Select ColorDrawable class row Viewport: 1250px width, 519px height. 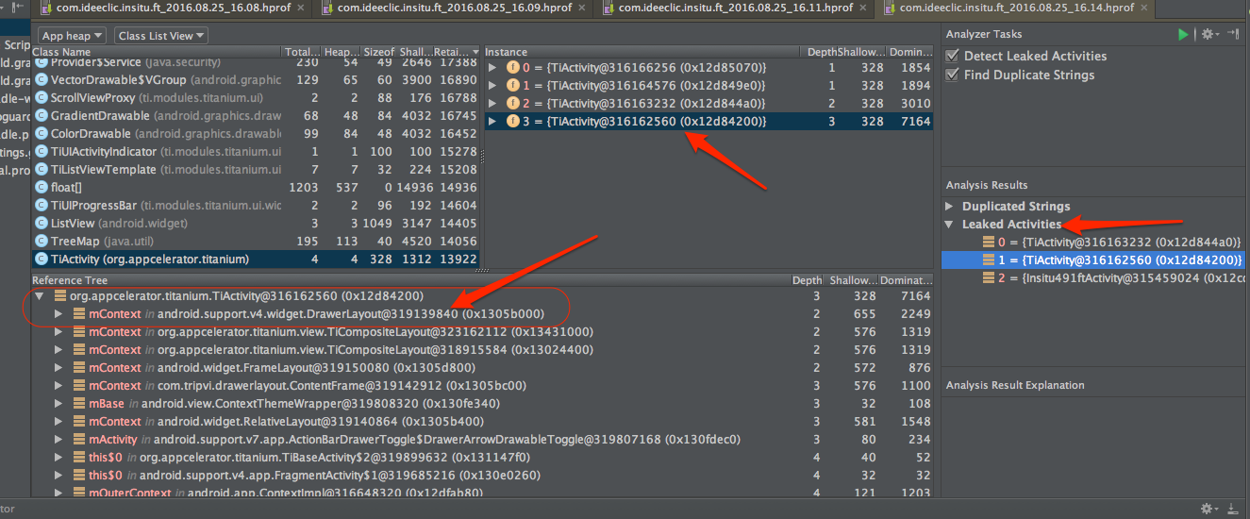coord(256,134)
